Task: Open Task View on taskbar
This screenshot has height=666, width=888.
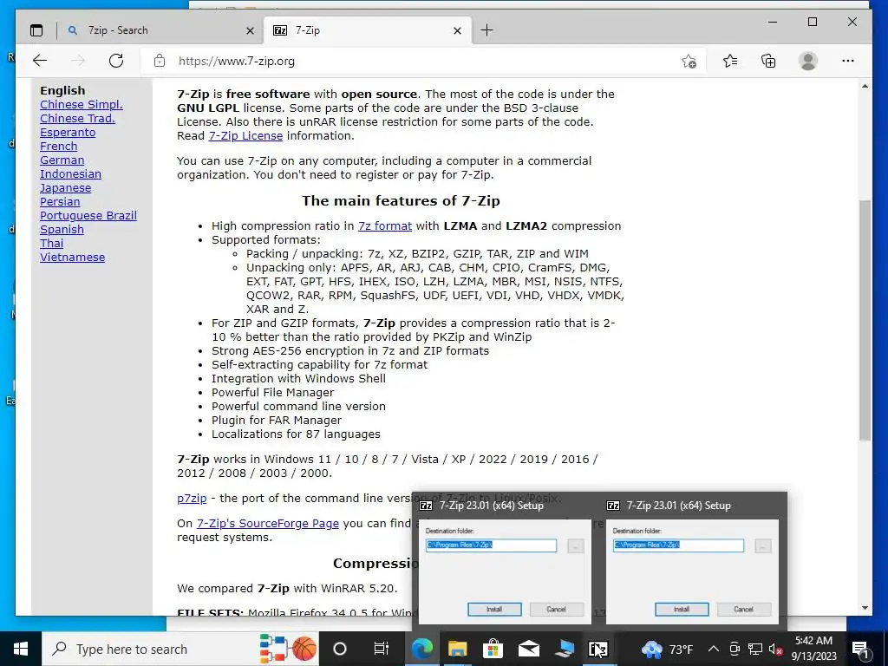Action: (x=382, y=649)
